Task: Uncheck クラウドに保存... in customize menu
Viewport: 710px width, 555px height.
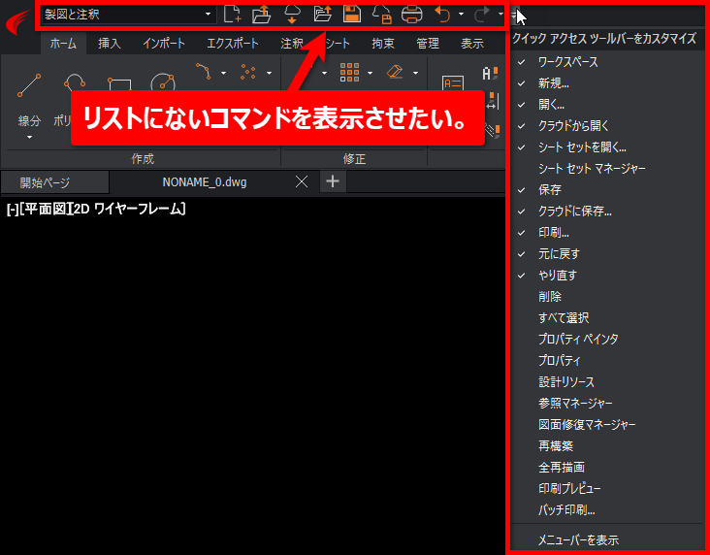Action: click(x=607, y=212)
